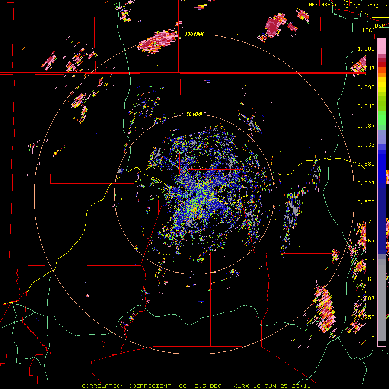
Task: Click the 16 JUN 25 date text
Action: (x=271, y=386)
